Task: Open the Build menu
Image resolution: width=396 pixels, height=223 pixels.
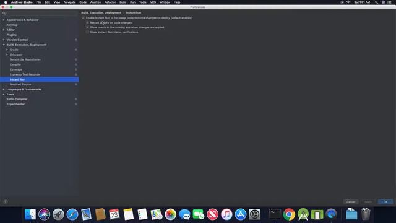Action: pyautogui.click(x=123, y=2)
